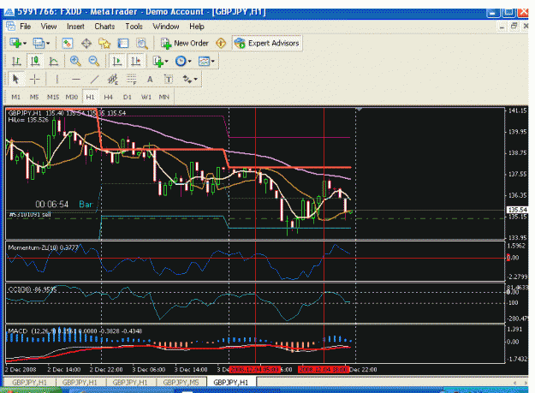Switch timeframe to H4

(x=109, y=97)
